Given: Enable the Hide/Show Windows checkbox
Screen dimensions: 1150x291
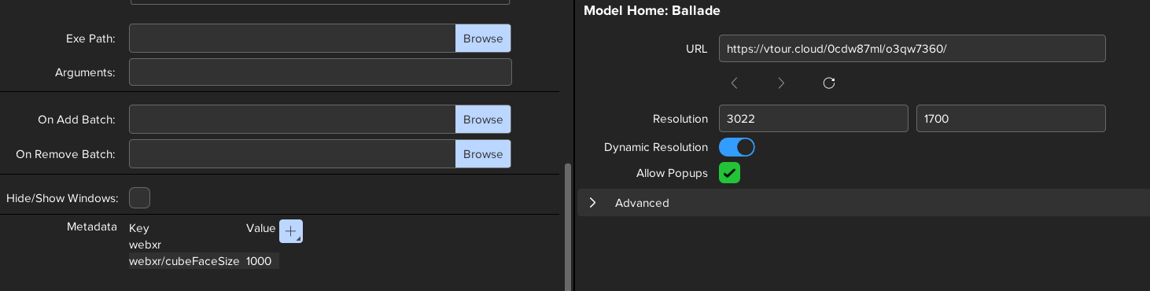Looking at the screenshot, I should coord(139,198).
